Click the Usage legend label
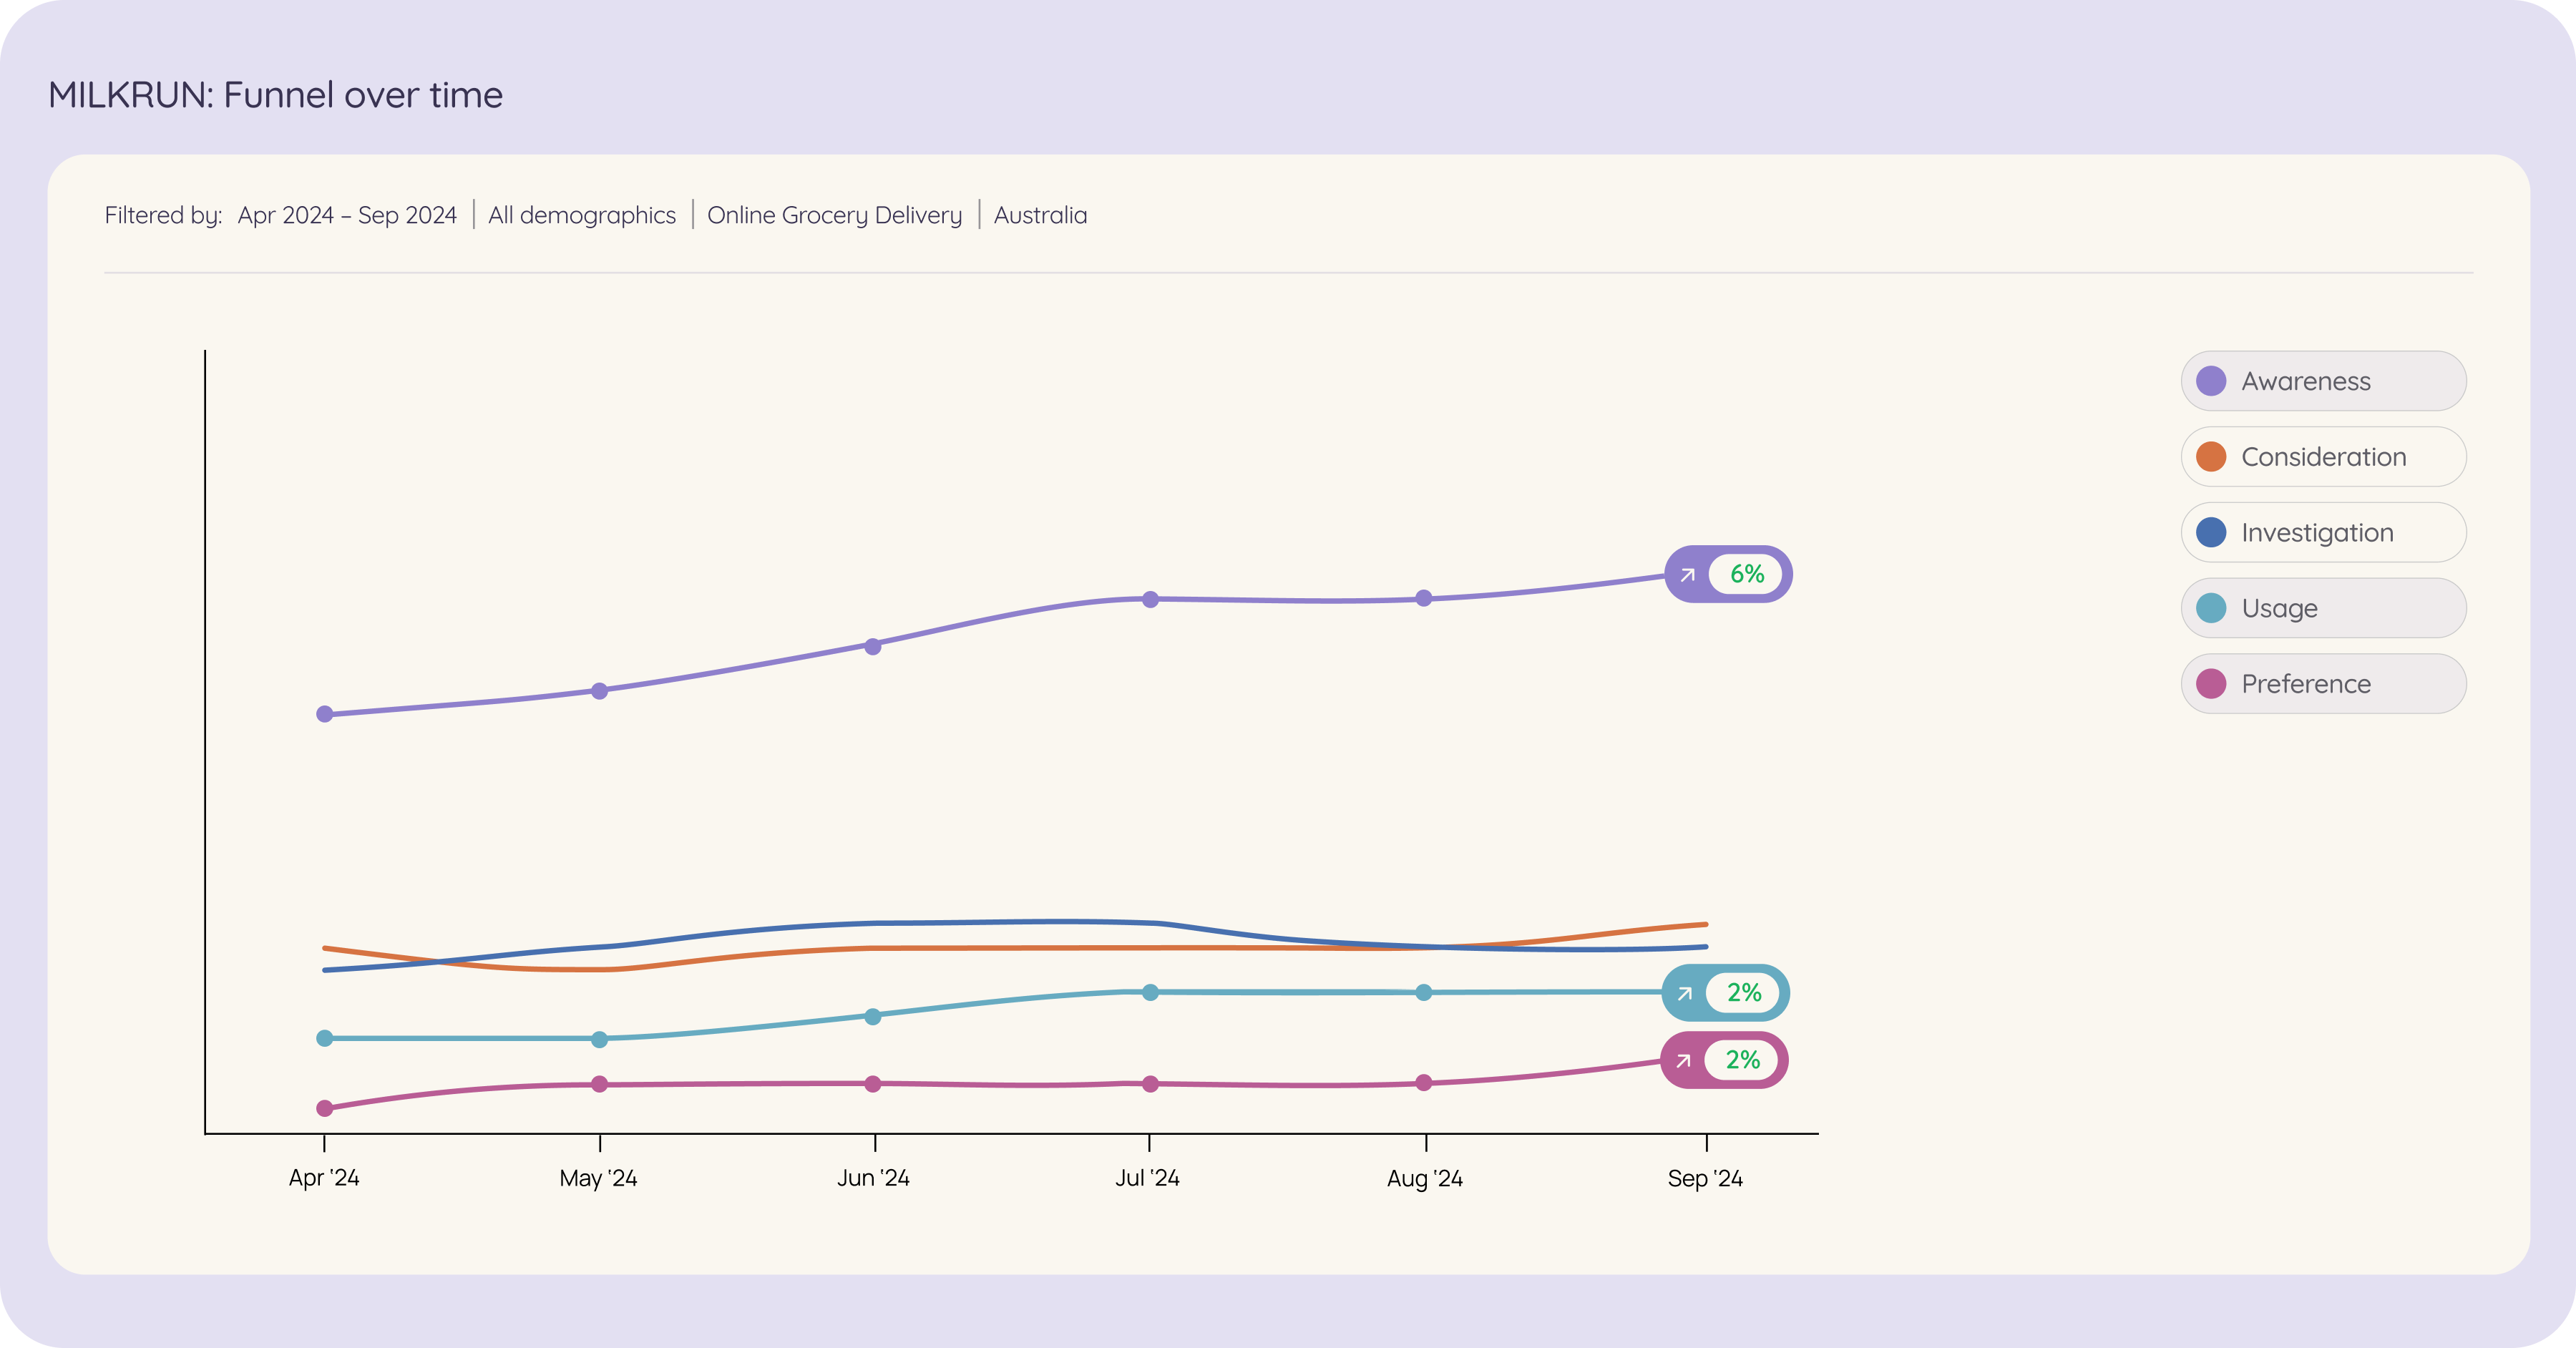Image resolution: width=2576 pixels, height=1348 pixels. tap(2279, 608)
